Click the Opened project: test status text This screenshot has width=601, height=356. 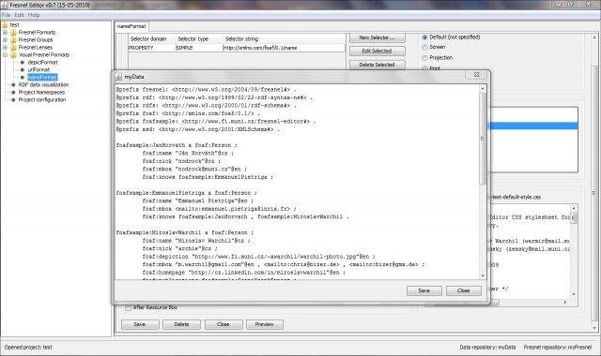(x=28, y=348)
